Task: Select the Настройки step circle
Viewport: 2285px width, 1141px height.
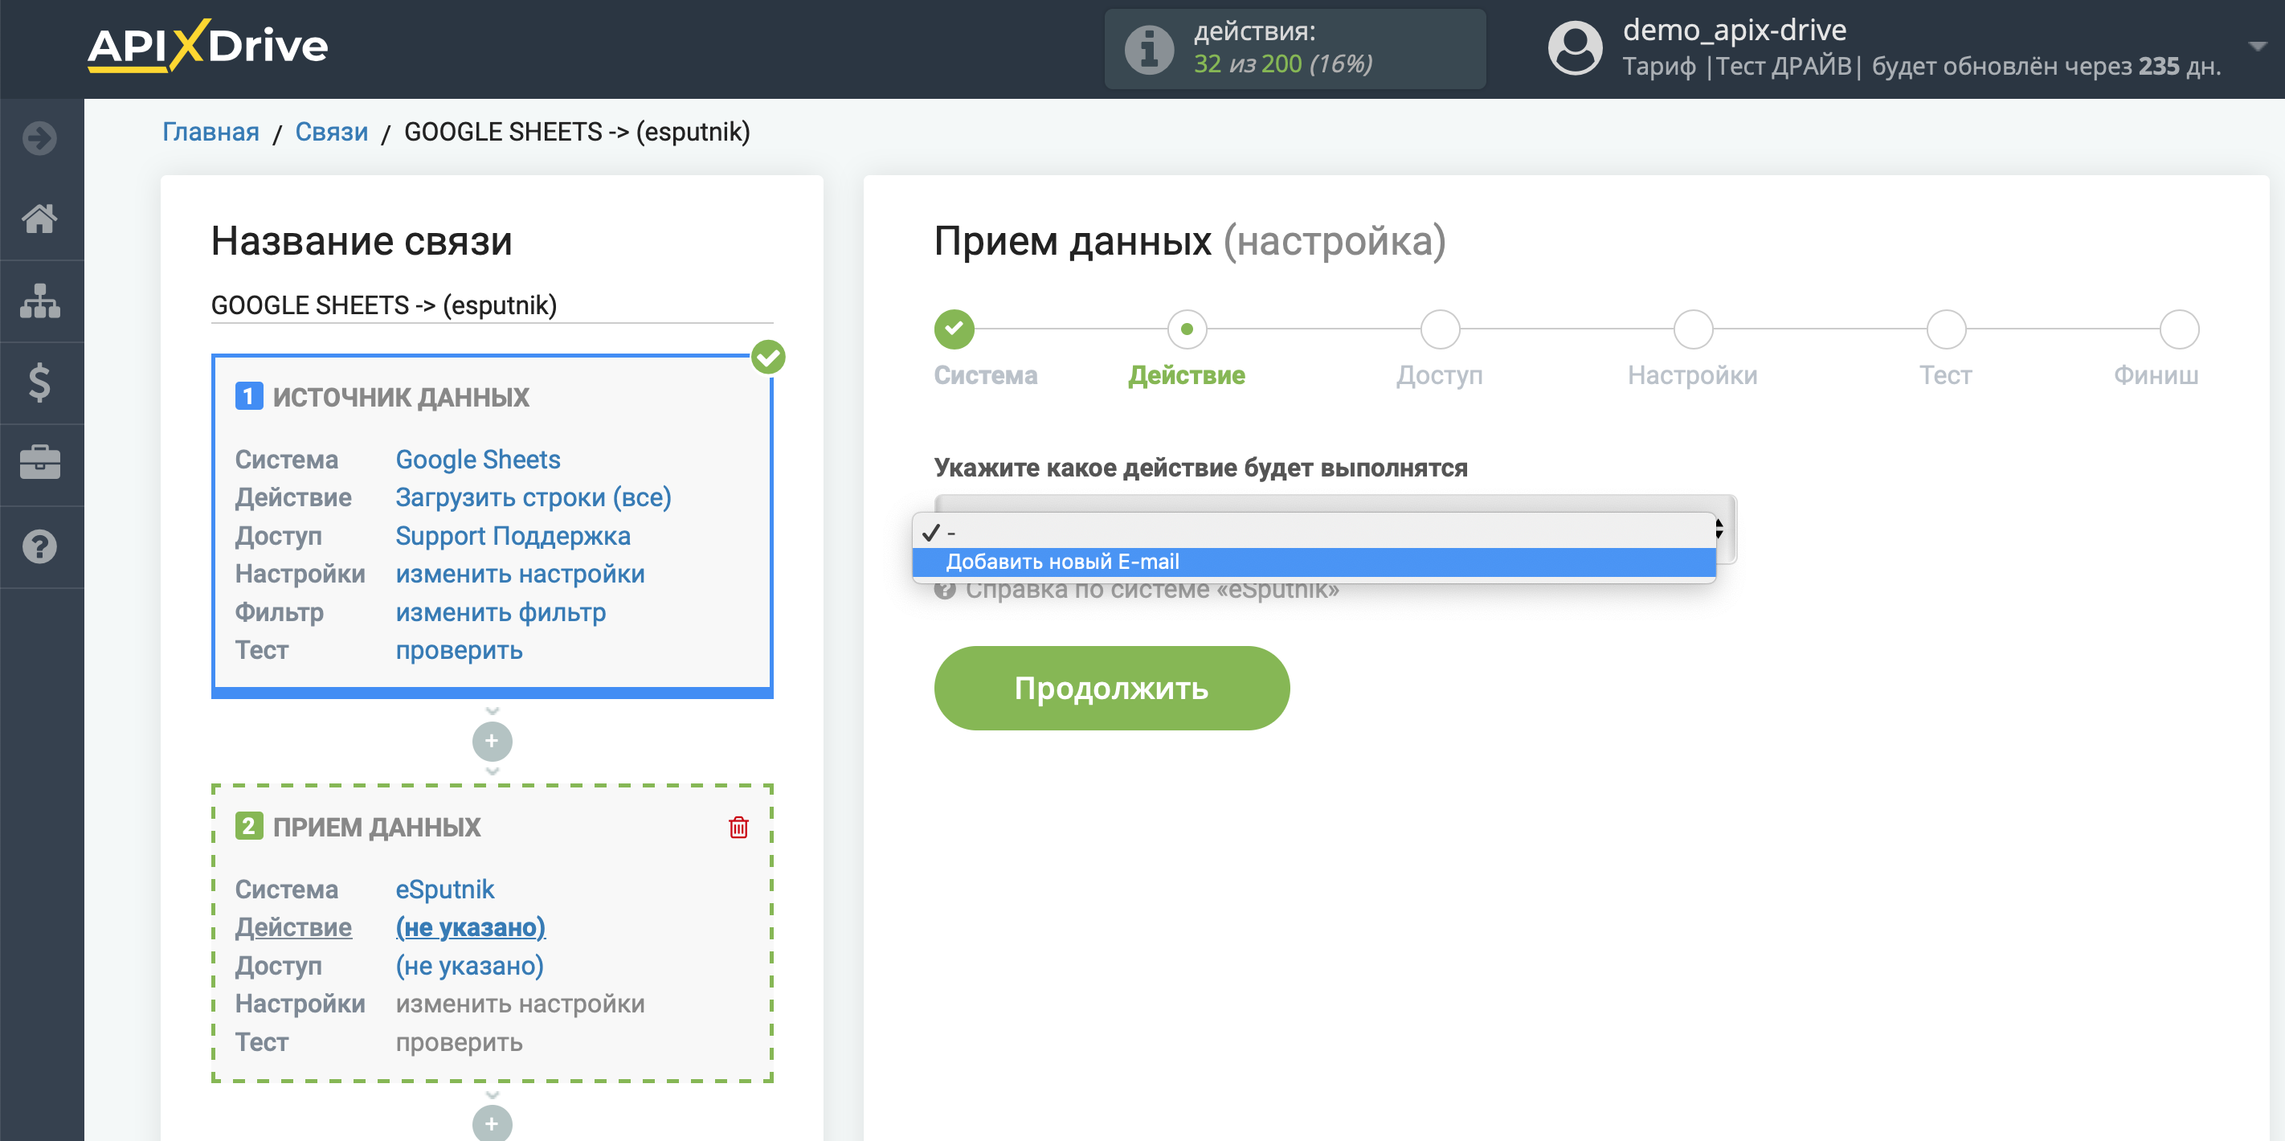Action: point(1693,329)
